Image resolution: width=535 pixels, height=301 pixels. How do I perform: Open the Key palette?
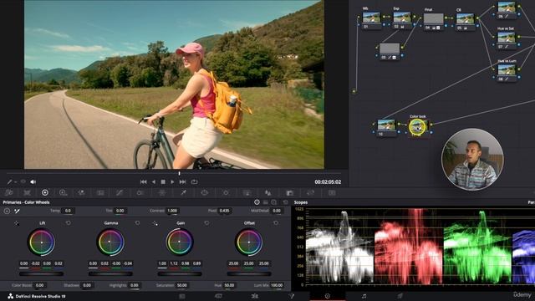pyautogui.click(x=290, y=193)
